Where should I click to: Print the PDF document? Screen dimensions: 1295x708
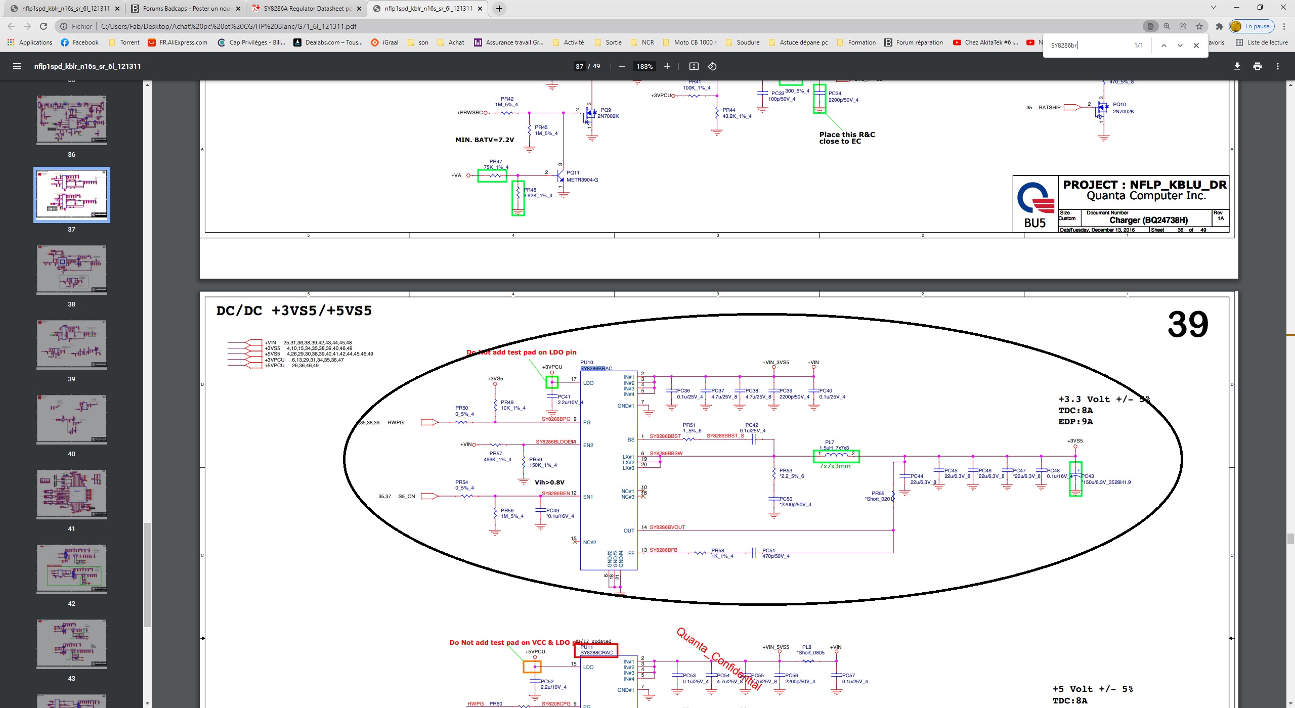tap(1258, 66)
